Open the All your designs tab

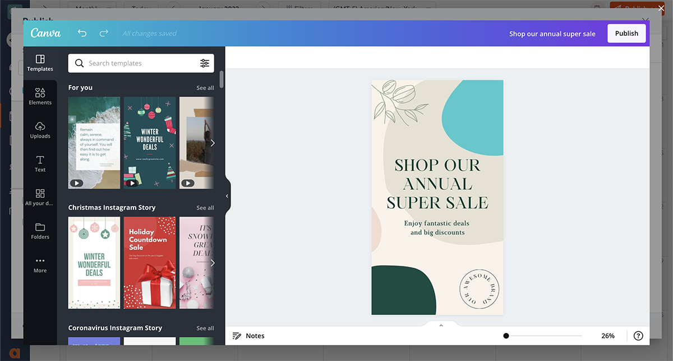coord(40,197)
